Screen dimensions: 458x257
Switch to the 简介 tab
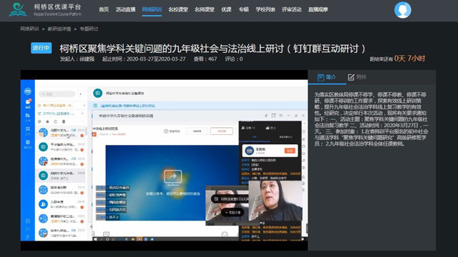pos(327,77)
